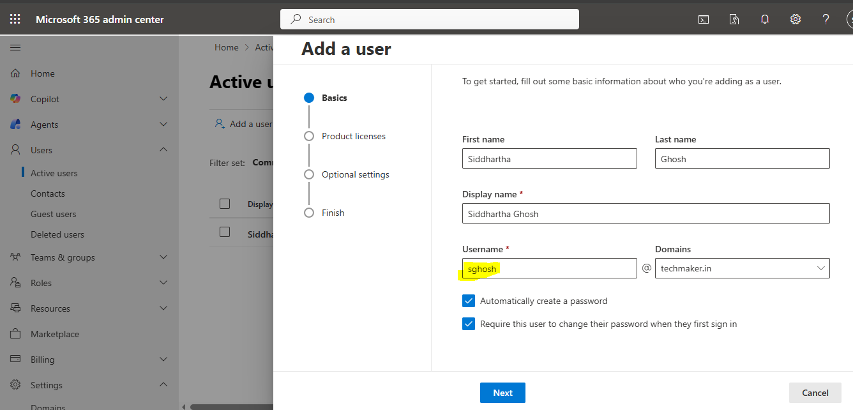The height and width of the screenshot is (410, 853).
Task: Collapse navigation with hamburger menu icon
Action: pyautogui.click(x=15, y=47)
